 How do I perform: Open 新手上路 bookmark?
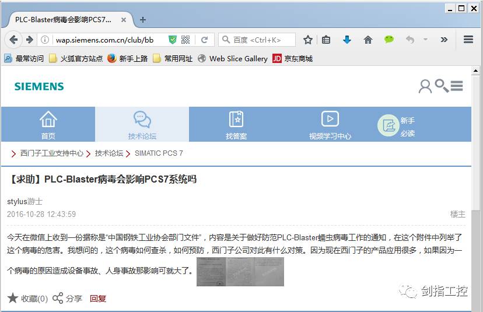tap(128, 58)
